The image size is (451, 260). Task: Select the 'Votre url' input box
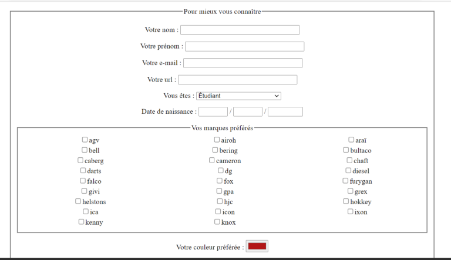coord(237,79)
